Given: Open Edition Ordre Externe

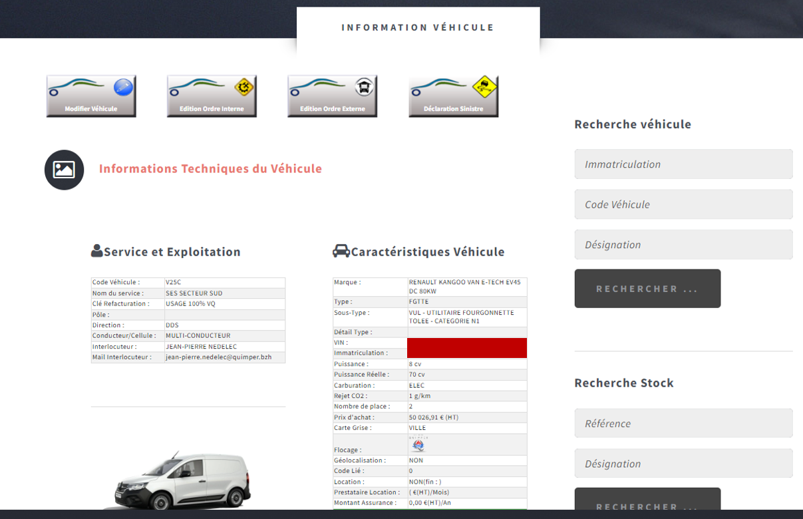Looking at the screenshot, I should pyautogui.click(x=333, y=96).
